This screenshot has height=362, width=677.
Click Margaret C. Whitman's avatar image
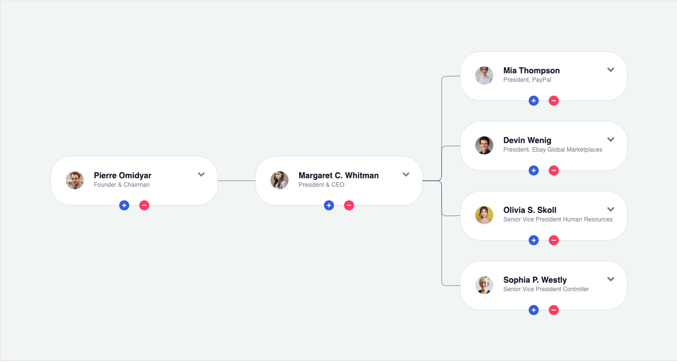coord(280,180)
